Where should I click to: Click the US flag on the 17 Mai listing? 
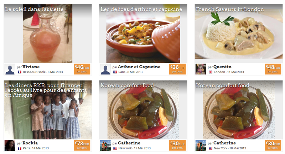pyautogui.click(x=115, y=148)
